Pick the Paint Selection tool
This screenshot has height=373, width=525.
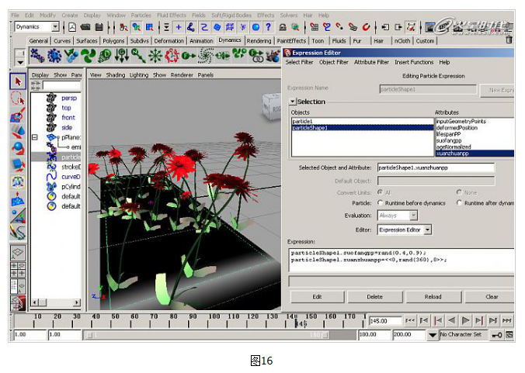click(18, 115)
